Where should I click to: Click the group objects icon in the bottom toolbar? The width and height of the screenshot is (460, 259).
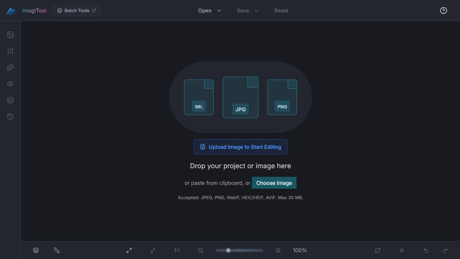57,250
